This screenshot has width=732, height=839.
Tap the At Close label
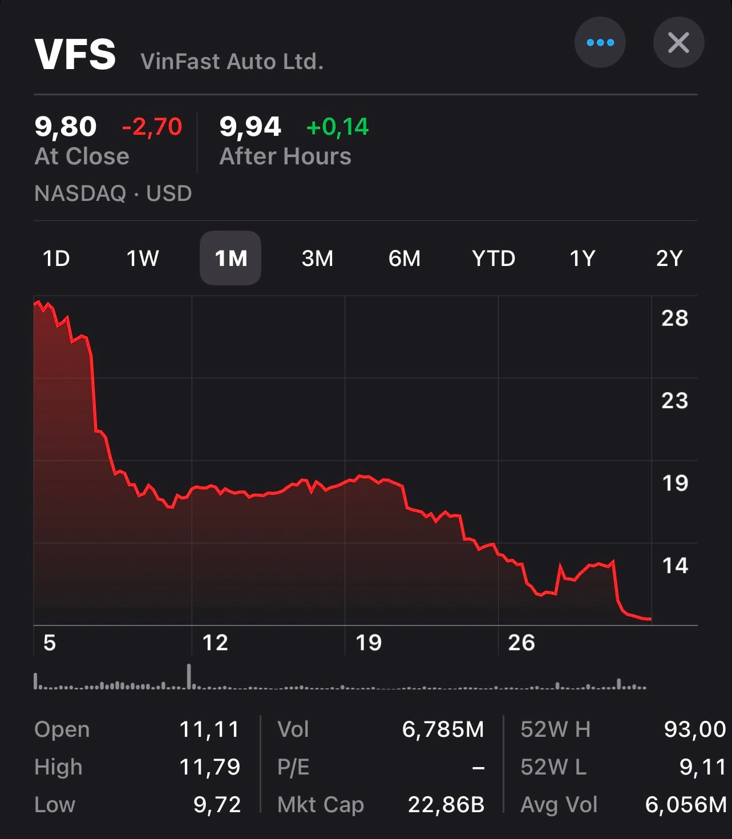[x=82, y=156]
